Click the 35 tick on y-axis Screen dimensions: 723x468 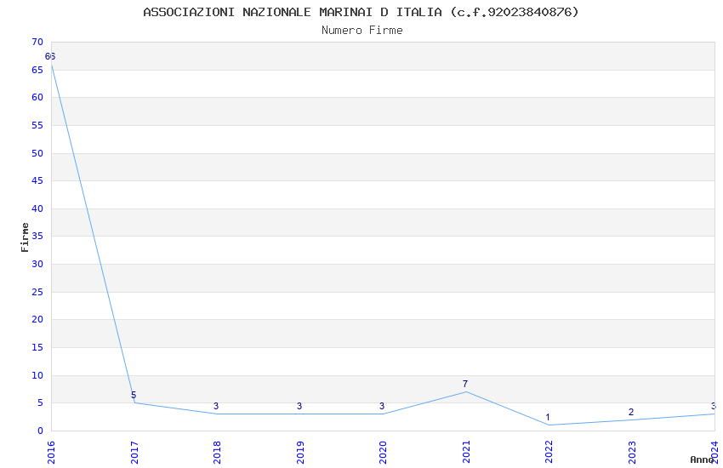[37, 236]
